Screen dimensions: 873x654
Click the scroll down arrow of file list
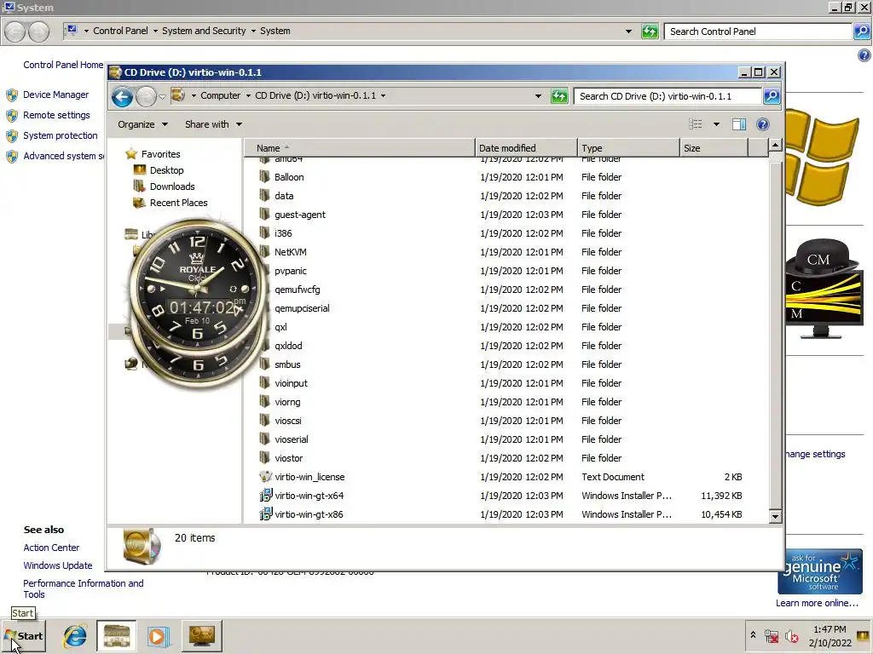pos(775,517)
